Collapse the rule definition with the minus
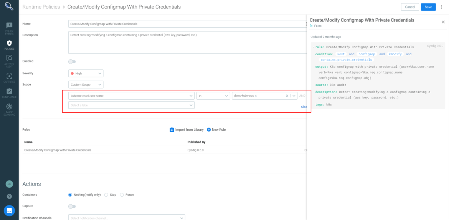449x220 pixels. [x=313, y=47]
